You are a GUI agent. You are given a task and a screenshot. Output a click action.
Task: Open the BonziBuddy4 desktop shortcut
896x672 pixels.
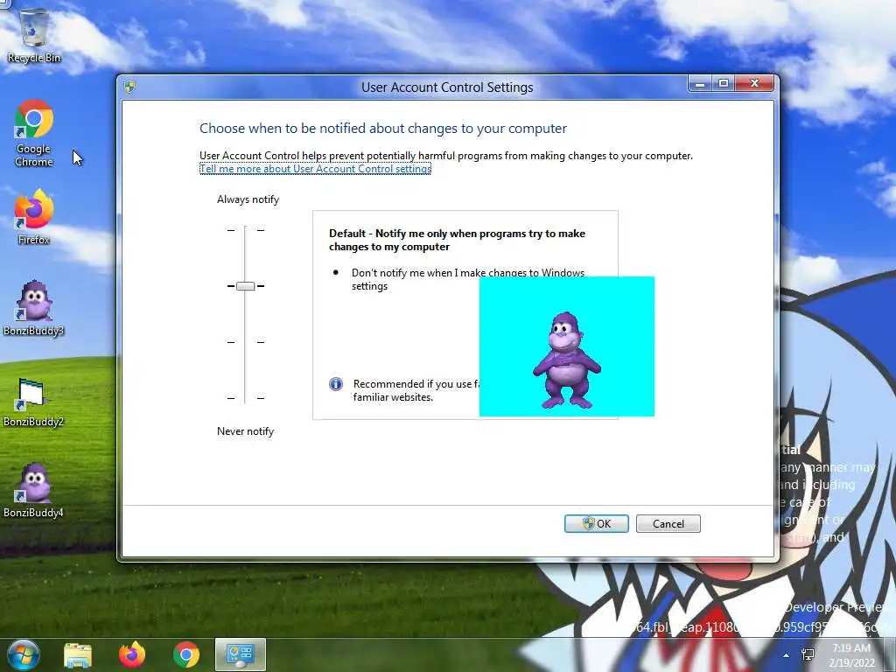34,490
